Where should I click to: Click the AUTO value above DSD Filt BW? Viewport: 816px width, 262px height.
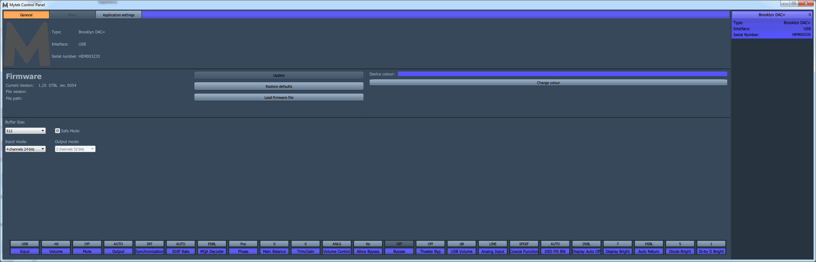(x=555, y=244)
